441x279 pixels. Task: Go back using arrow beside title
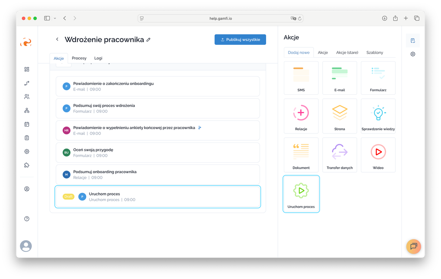pos(57,40)
